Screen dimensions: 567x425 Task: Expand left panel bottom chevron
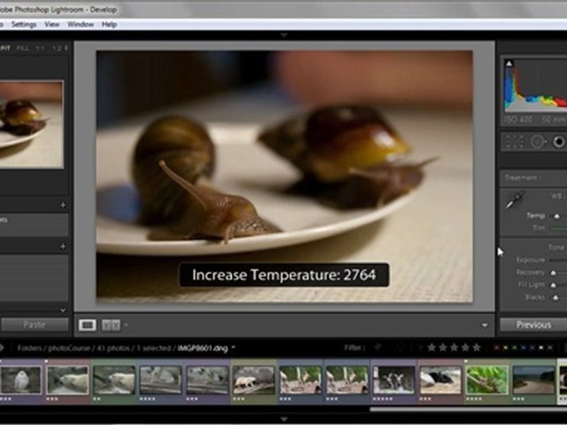pos(63,310)
